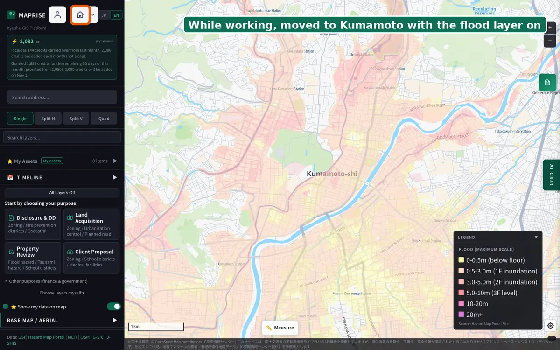Screen dimensions: 560x350
Task: Go to the home view button
Action: tap(80, 15)
